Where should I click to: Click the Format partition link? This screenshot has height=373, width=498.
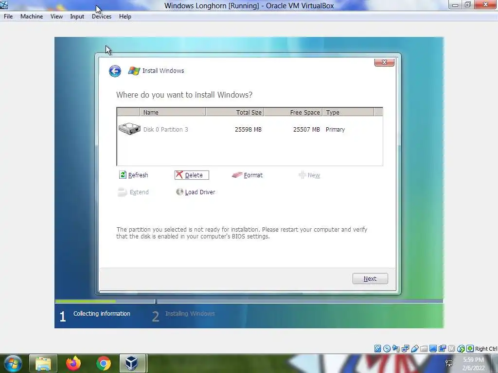click(x=253, y=175)
